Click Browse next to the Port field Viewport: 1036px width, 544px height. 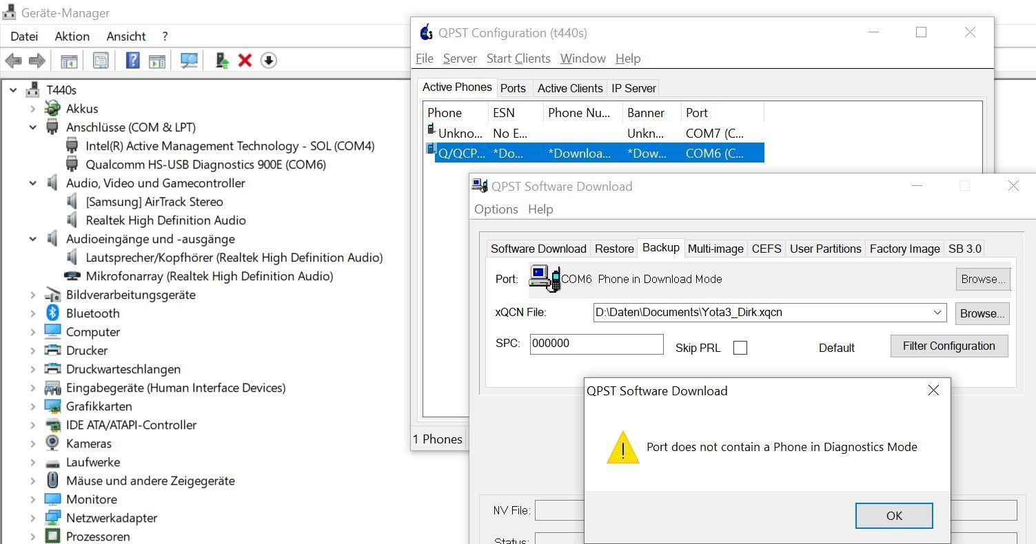pyautogui.click(x=983, y=279)
